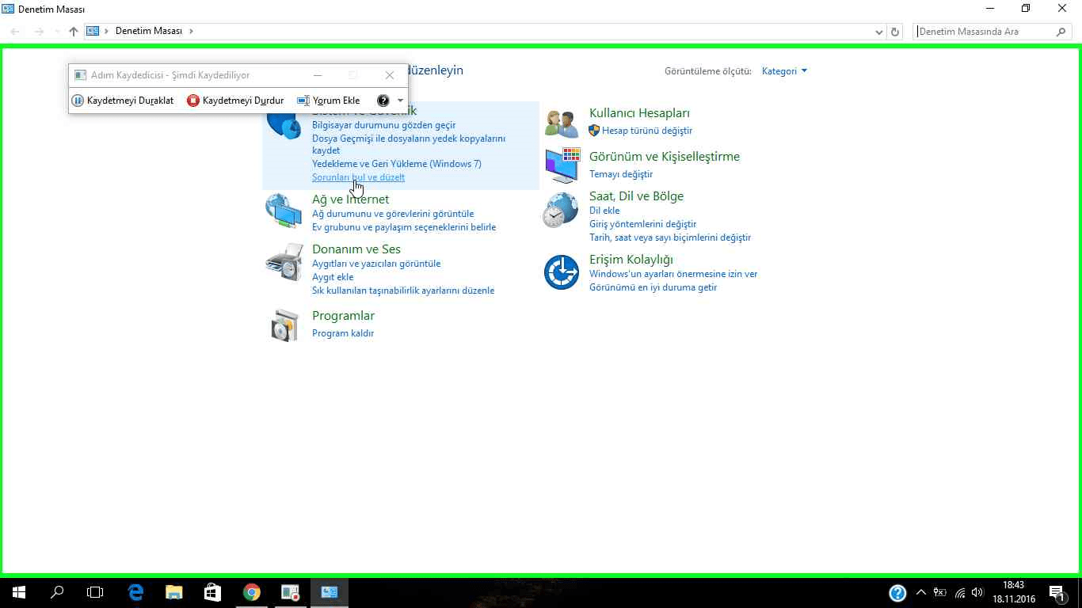1082x608 pixels.
Task: Click Temayı değiştir link
Action: pos(621,174)
